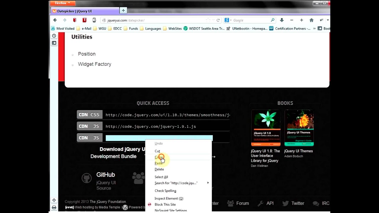Click the Download jQuery UI heading link
Image resolution: width=379 pixels, height=213 pixels.
coord(122,149)
